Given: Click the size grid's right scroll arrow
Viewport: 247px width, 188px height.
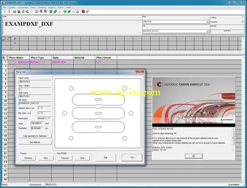Looking at the screenshot, I should 240,52.
